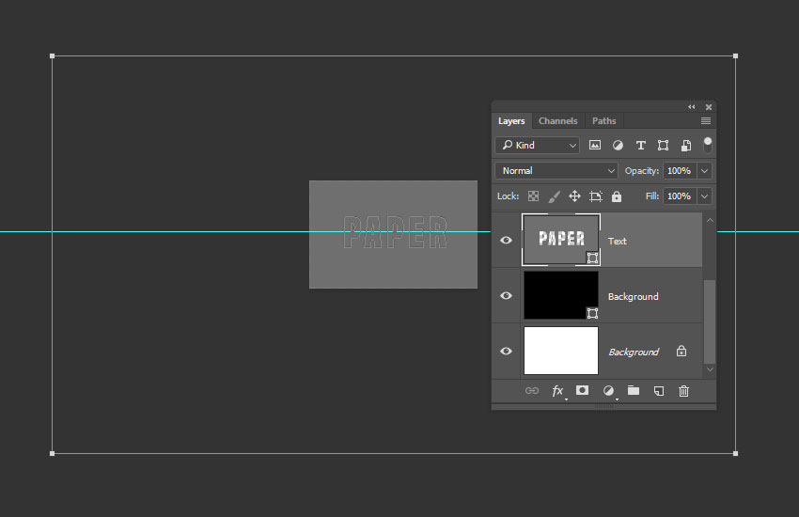Switch to the Layers tab
799x517 pixels.
[x=511, y=120]
